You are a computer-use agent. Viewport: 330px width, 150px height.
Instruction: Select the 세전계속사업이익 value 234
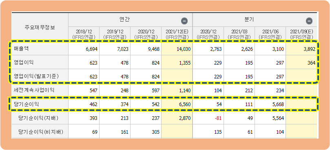click(x=280, y=91)
